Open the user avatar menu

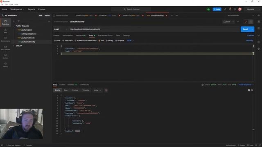[240, 9]
